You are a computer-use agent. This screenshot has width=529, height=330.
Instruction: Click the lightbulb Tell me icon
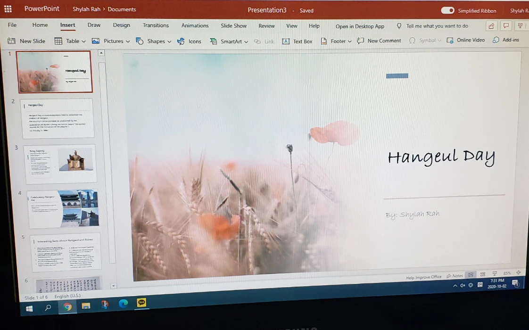point(399,26)
